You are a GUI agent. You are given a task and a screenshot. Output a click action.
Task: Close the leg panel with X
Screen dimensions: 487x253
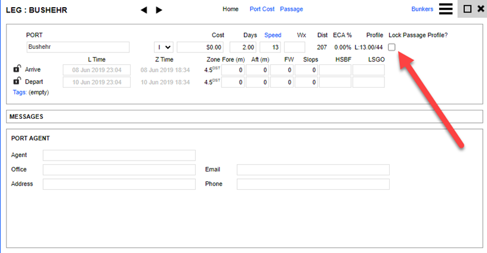click(480, 9)
